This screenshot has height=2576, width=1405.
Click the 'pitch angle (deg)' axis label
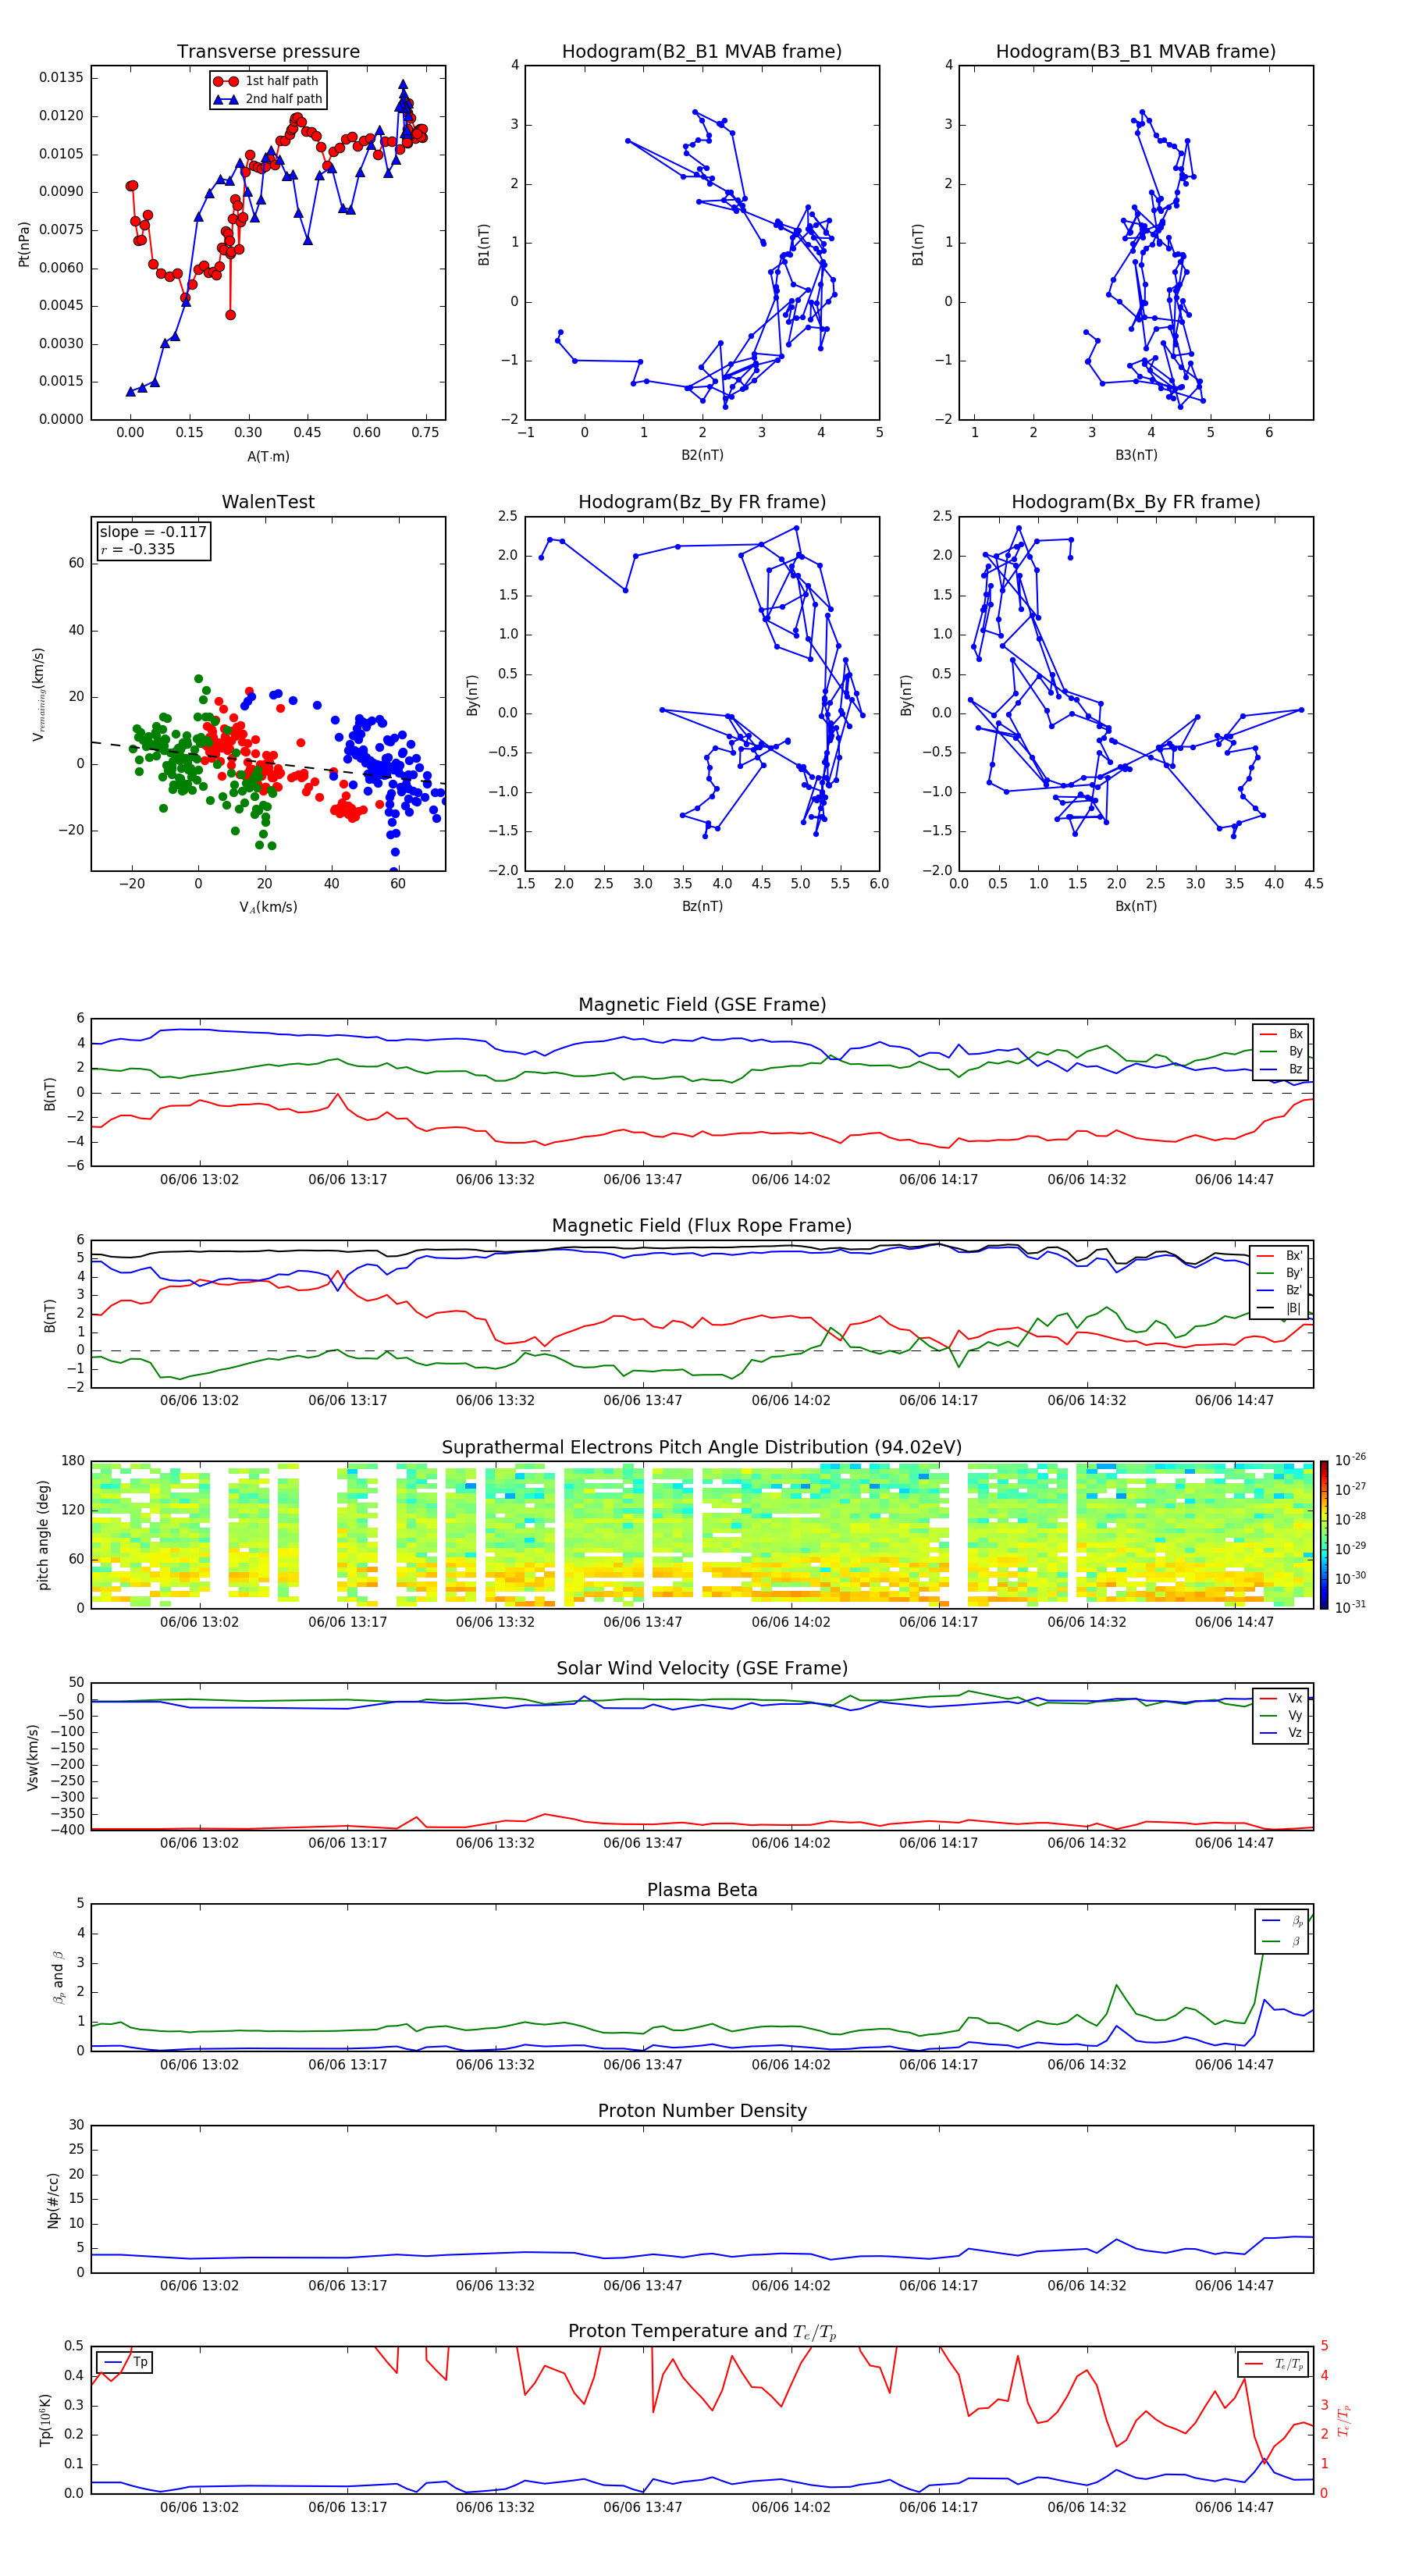tap(43, 1535)
